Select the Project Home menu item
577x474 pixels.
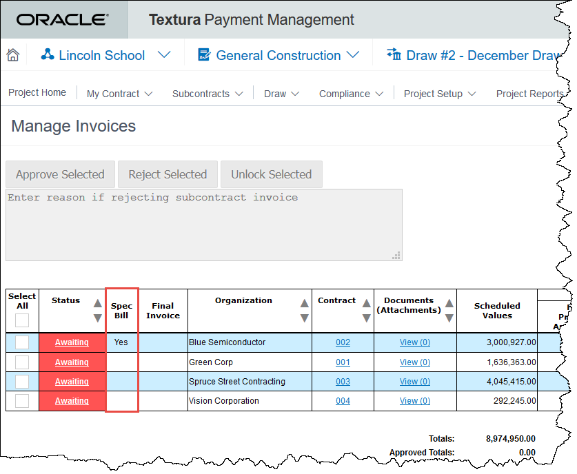click(x=37, y=92)
